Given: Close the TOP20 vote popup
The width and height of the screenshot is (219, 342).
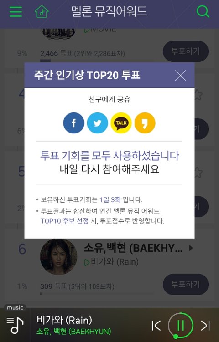Looking at the screenshot, I should click(x=181, y=76).
